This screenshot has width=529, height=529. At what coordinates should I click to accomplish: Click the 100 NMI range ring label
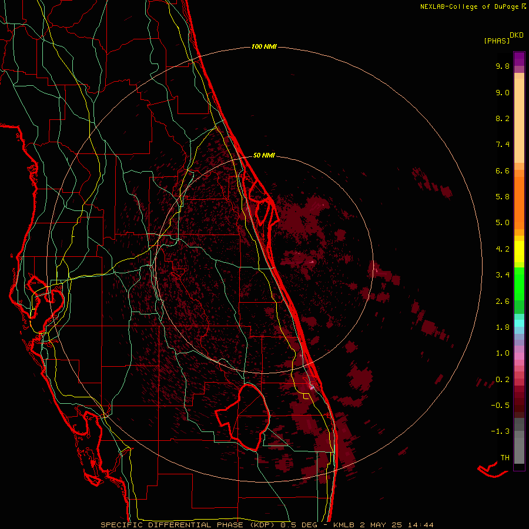click(x=264, y=46)
